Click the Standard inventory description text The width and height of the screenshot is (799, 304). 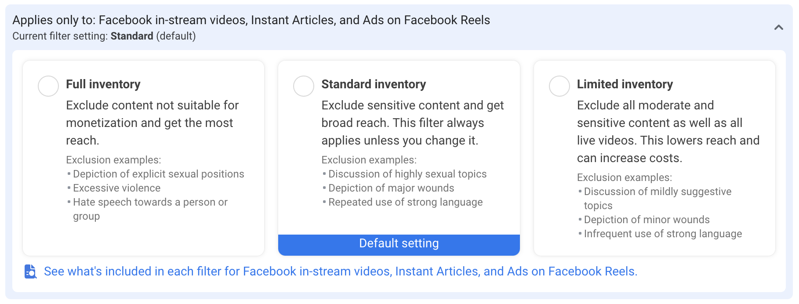pyautogui.click(x=413, y=123)
